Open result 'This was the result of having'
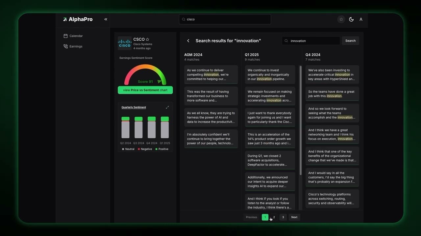The width and height of the screenshot is (421, 236). [x=211, y=96]
